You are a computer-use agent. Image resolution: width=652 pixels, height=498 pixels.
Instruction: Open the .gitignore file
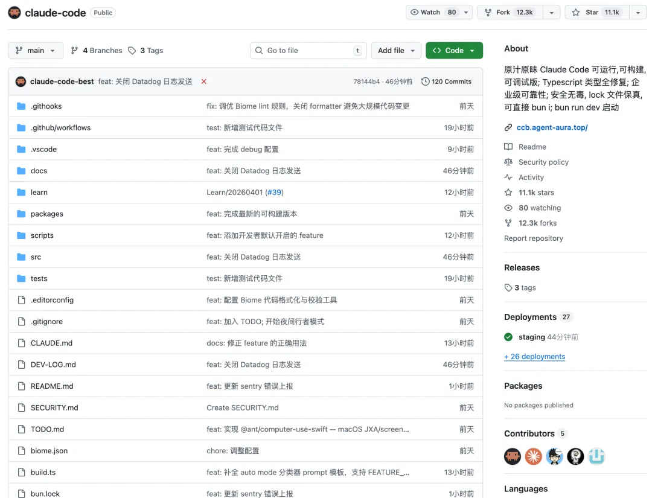(x=46, y=322)
